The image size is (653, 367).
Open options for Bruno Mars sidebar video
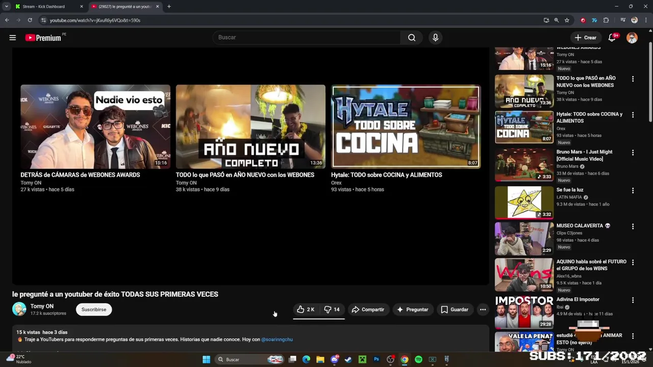pyautogui.click(x=633, y=152)
